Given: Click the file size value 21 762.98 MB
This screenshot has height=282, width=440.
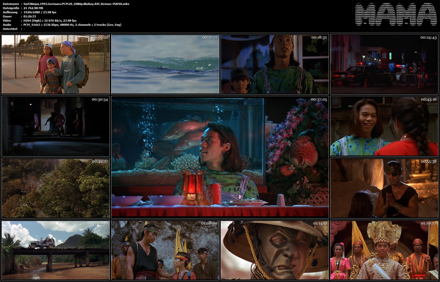Looking at the screenshot, I should 33,8.
